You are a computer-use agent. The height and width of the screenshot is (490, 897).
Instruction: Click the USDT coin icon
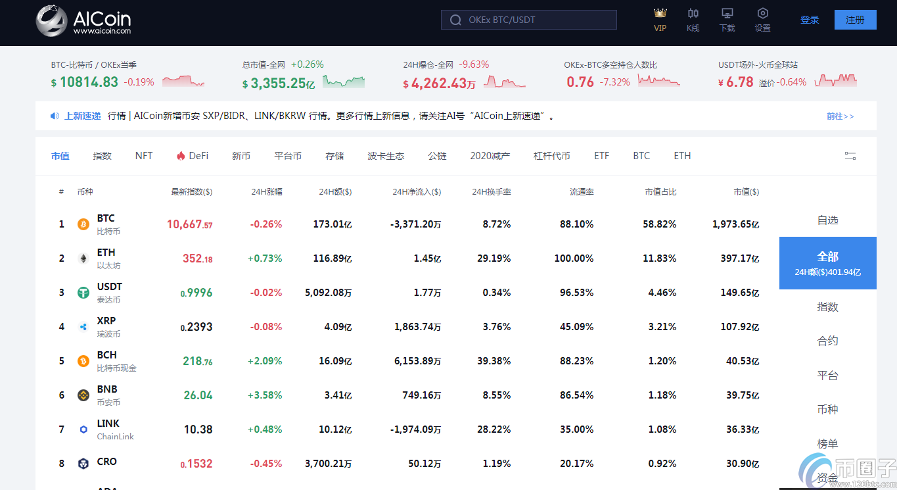[x=83, y=293]
